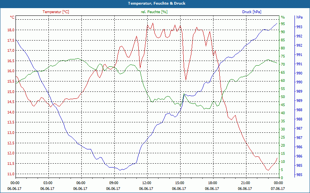
Task: Click the '14,0' temperature axis tick
Action: [x=11, y=112]
